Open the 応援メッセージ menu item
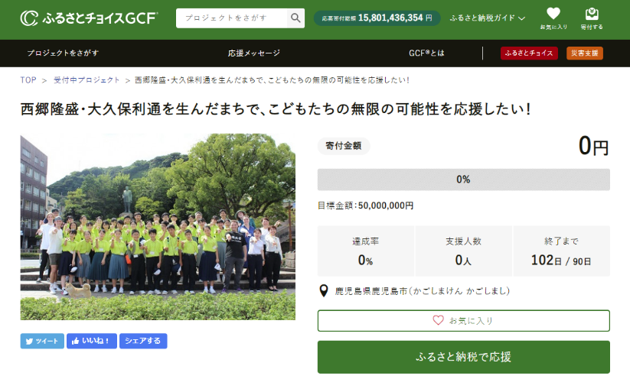Image resolution: width=630 pixels, height=379 pixels. [x=254, y=53]
